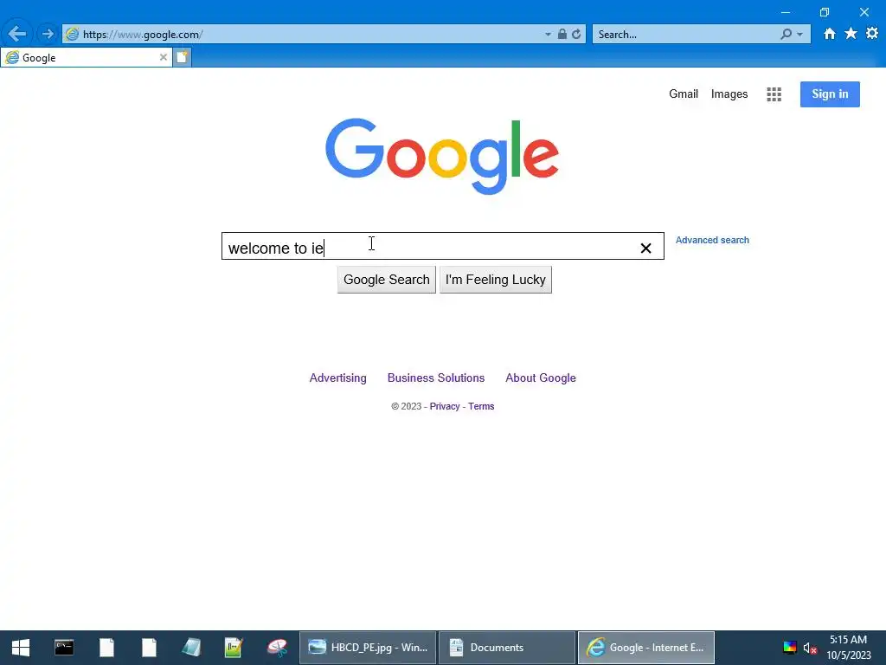Click the second blank document taskbar icon
The height and width of the screenshot is (665, 886).
tap(149, 648)
